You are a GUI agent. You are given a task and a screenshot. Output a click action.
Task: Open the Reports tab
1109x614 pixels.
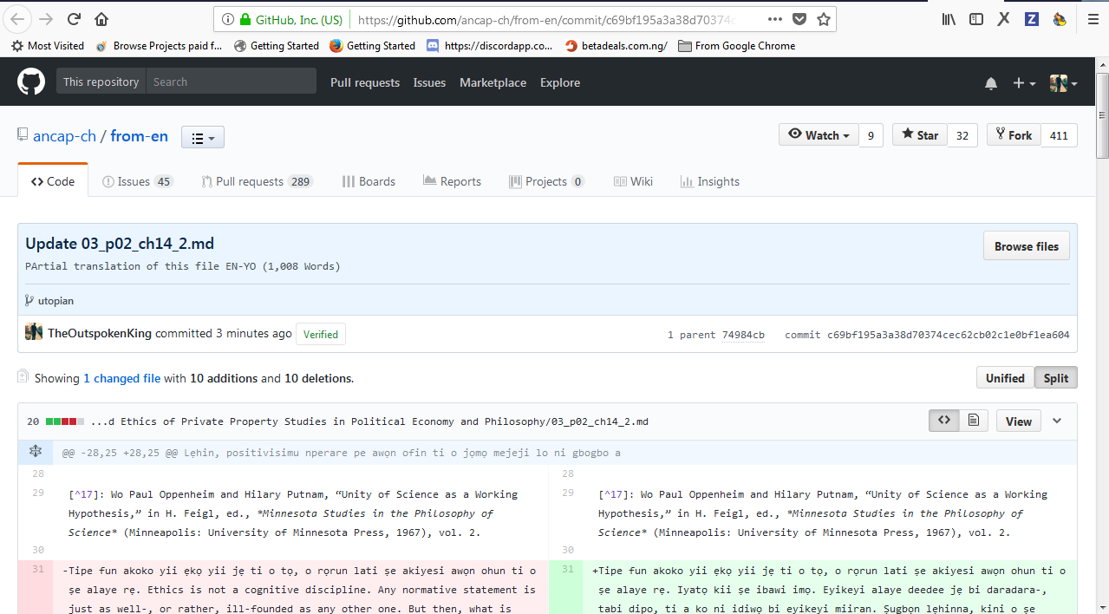point(452,181)
